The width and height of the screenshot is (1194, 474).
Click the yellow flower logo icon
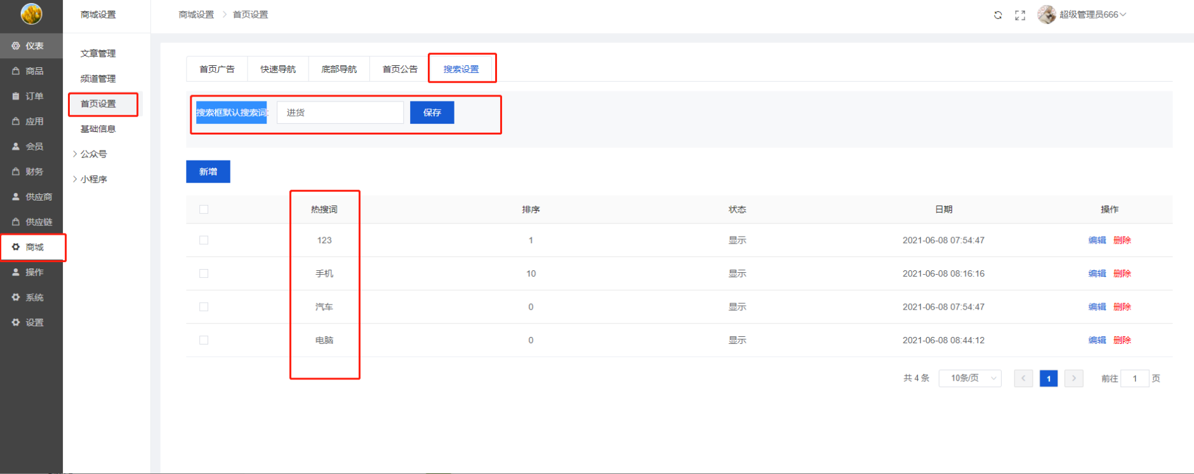[31, 14]
